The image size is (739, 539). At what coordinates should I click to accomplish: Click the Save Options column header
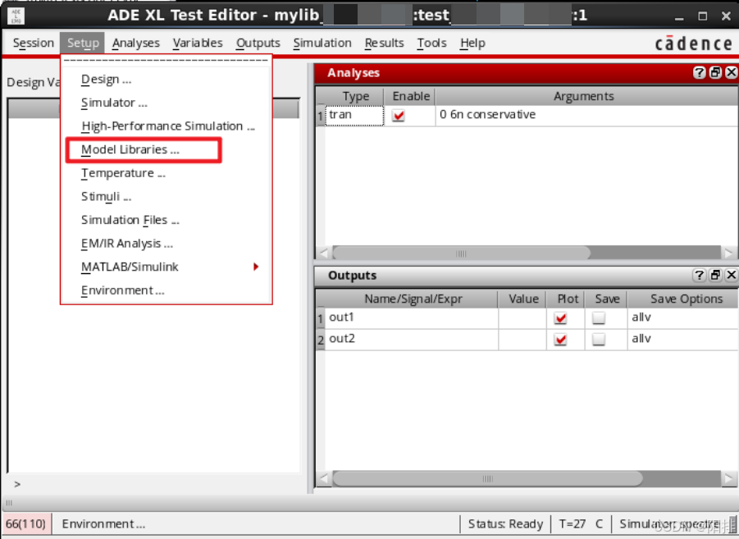(683, 299)
